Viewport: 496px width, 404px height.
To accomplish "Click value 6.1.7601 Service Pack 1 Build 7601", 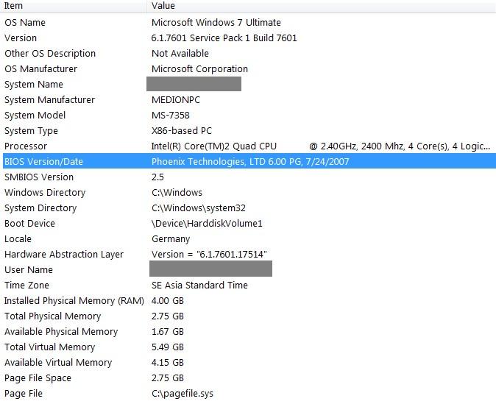I will click(x=224, y=38).
